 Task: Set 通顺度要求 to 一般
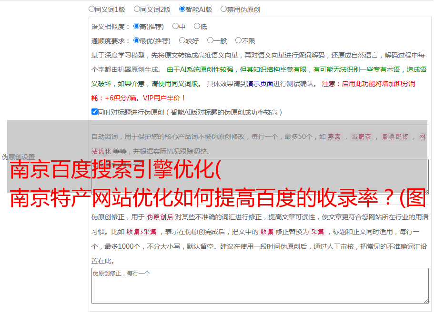(211, 40)
